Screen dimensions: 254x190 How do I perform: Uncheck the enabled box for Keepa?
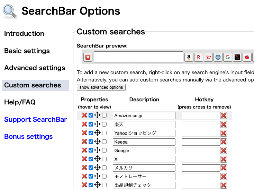pos(91,142)
